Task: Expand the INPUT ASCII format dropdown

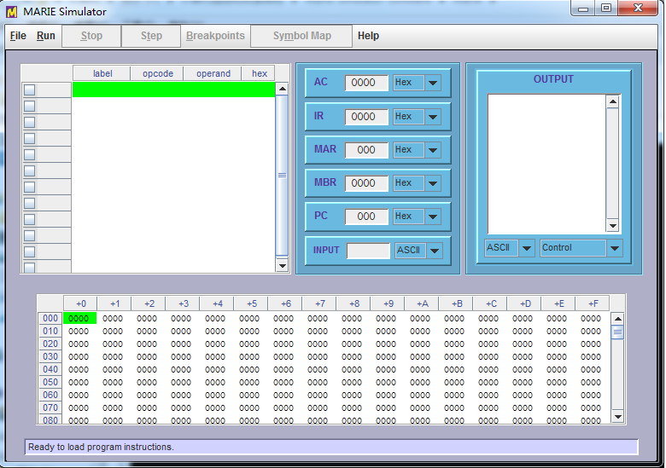Action: 435,251
